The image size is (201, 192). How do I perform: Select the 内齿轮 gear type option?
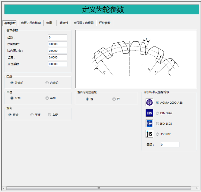pyautogui.click(x=47, y=83)
